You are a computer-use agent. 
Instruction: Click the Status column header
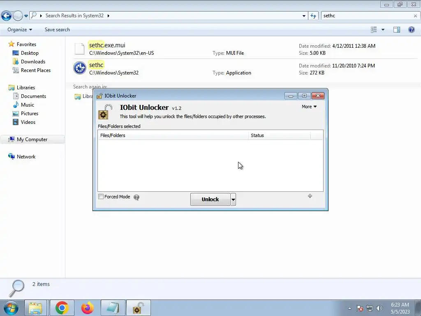[279, 135]
